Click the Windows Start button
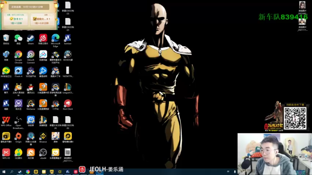 pyautogui.click(x=4, y=171)
